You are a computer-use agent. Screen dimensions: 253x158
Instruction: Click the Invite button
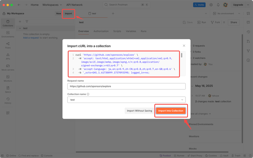pos(199,5)
